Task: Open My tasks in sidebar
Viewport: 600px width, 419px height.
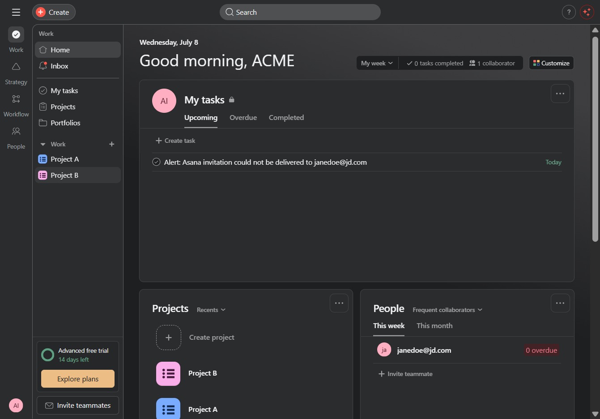Action: click(x=78, y=90)
